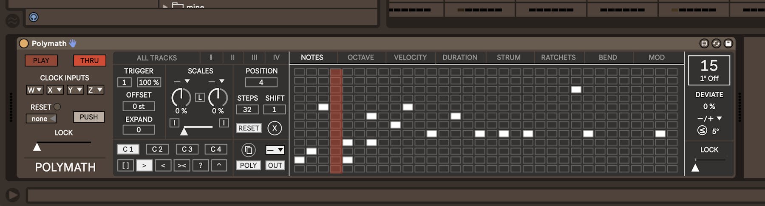This screenshot has width=765, height=206.
Task: Click the right scales knob
Action: point(218,98)
